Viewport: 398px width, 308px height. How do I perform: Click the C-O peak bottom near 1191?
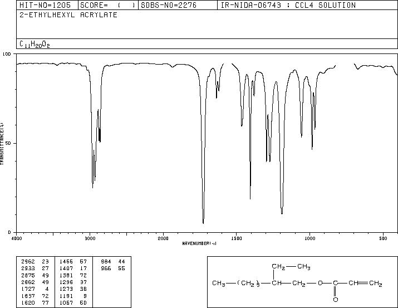(x=282, y=213)
